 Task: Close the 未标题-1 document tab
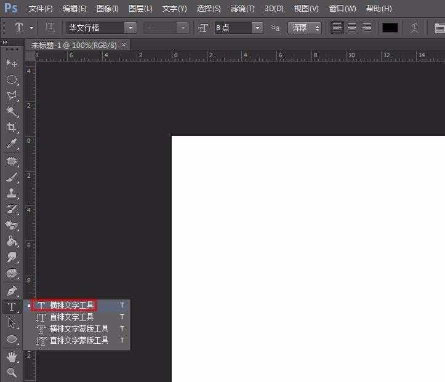coord(124,45)
